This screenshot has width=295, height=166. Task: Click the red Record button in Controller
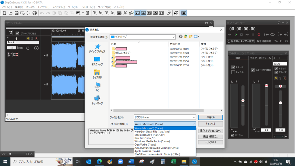click(259, 35)
